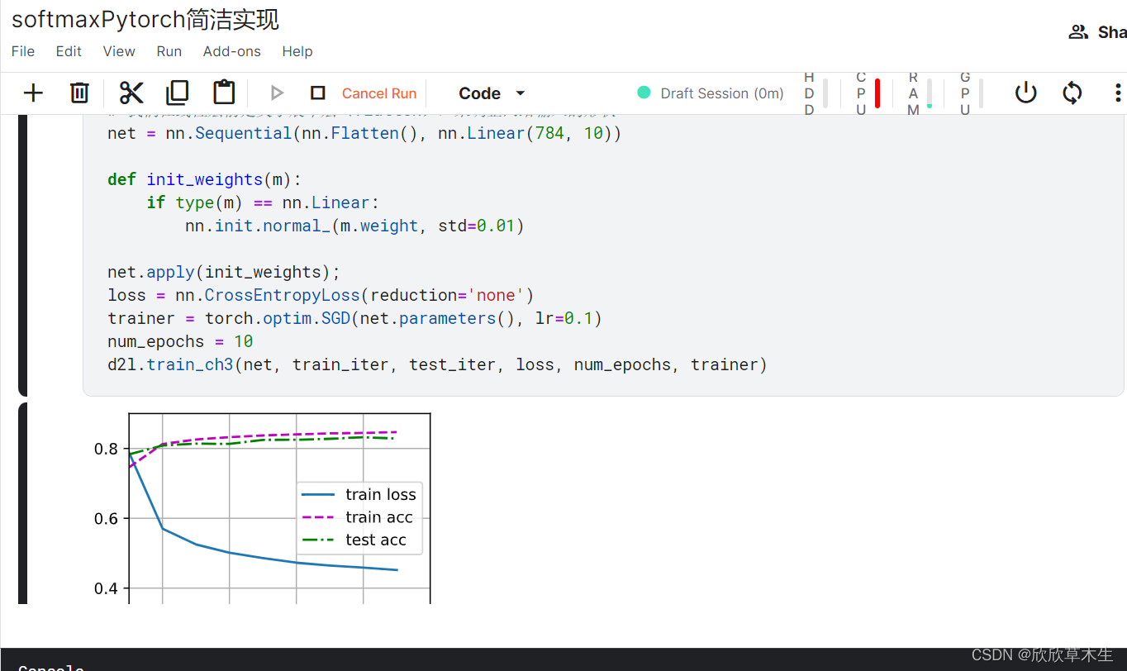The height and width of the screenshot is (671, 1127).
Task: Click the notebook title softmaxPytorch简洁实现
Action: point(145,18)
